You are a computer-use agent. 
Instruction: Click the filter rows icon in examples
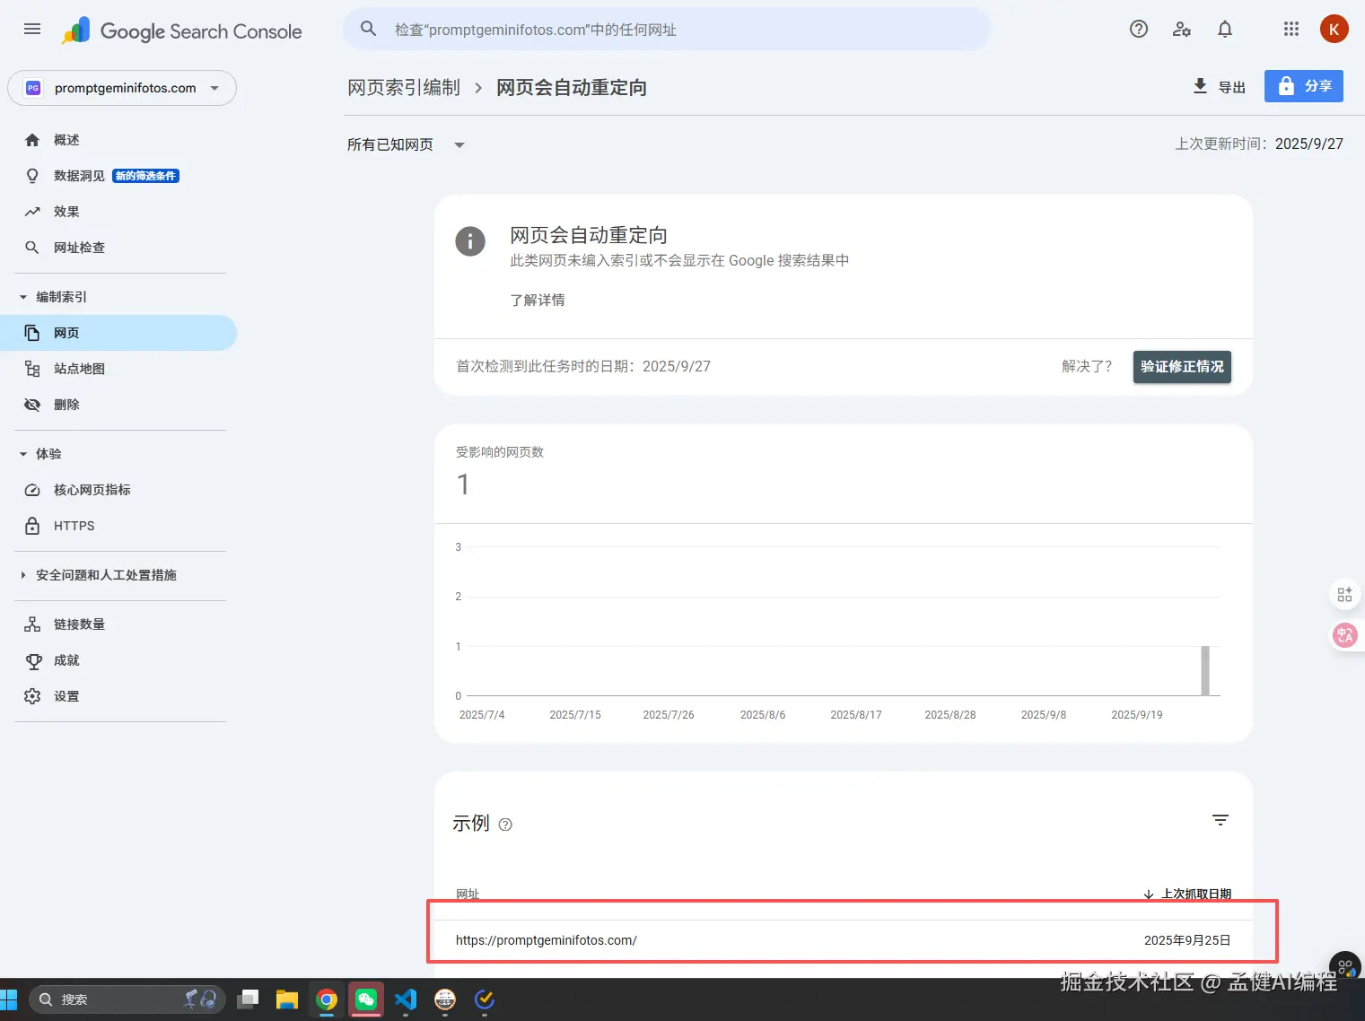tap(1221, 820)
